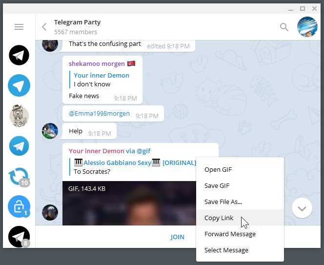Choose Forward Message in context menu
The width and height of the screenshot is (324, 265).
[240, 234]
